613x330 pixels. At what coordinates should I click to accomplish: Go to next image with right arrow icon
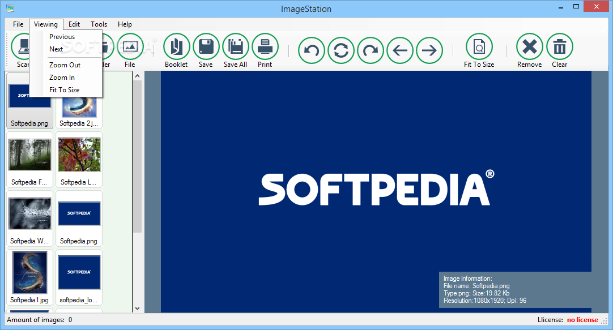429,50
